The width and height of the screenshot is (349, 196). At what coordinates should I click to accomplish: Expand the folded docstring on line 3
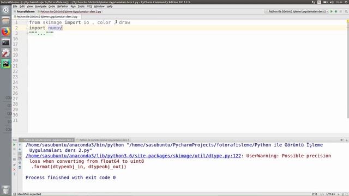pyautogui.click(x=41, y=33)
